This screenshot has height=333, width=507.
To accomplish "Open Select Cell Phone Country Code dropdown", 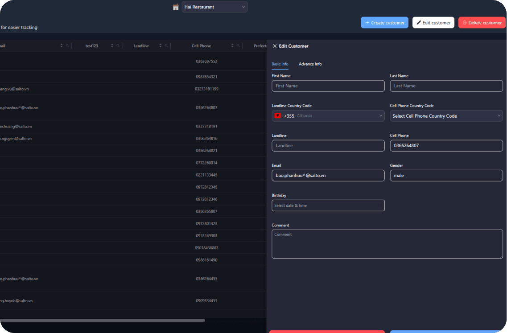I will (x=446, y=116).
